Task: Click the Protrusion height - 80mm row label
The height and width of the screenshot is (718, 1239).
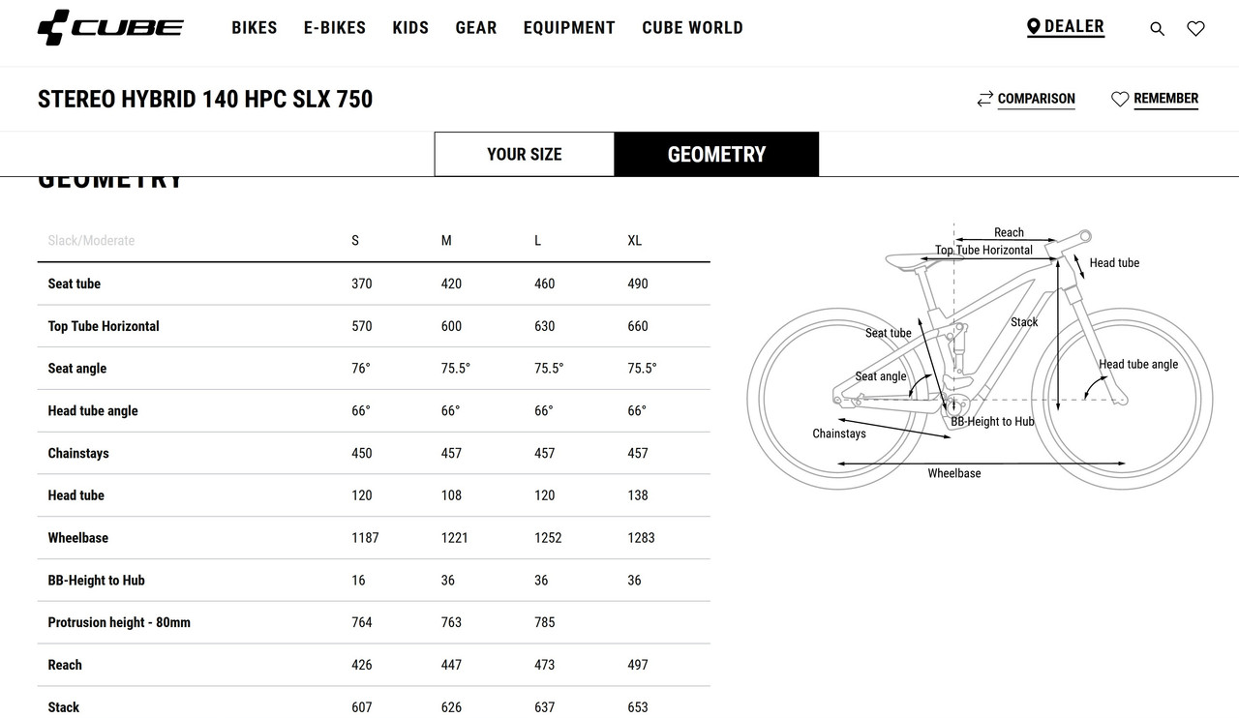Action: (x=119, y=622)
